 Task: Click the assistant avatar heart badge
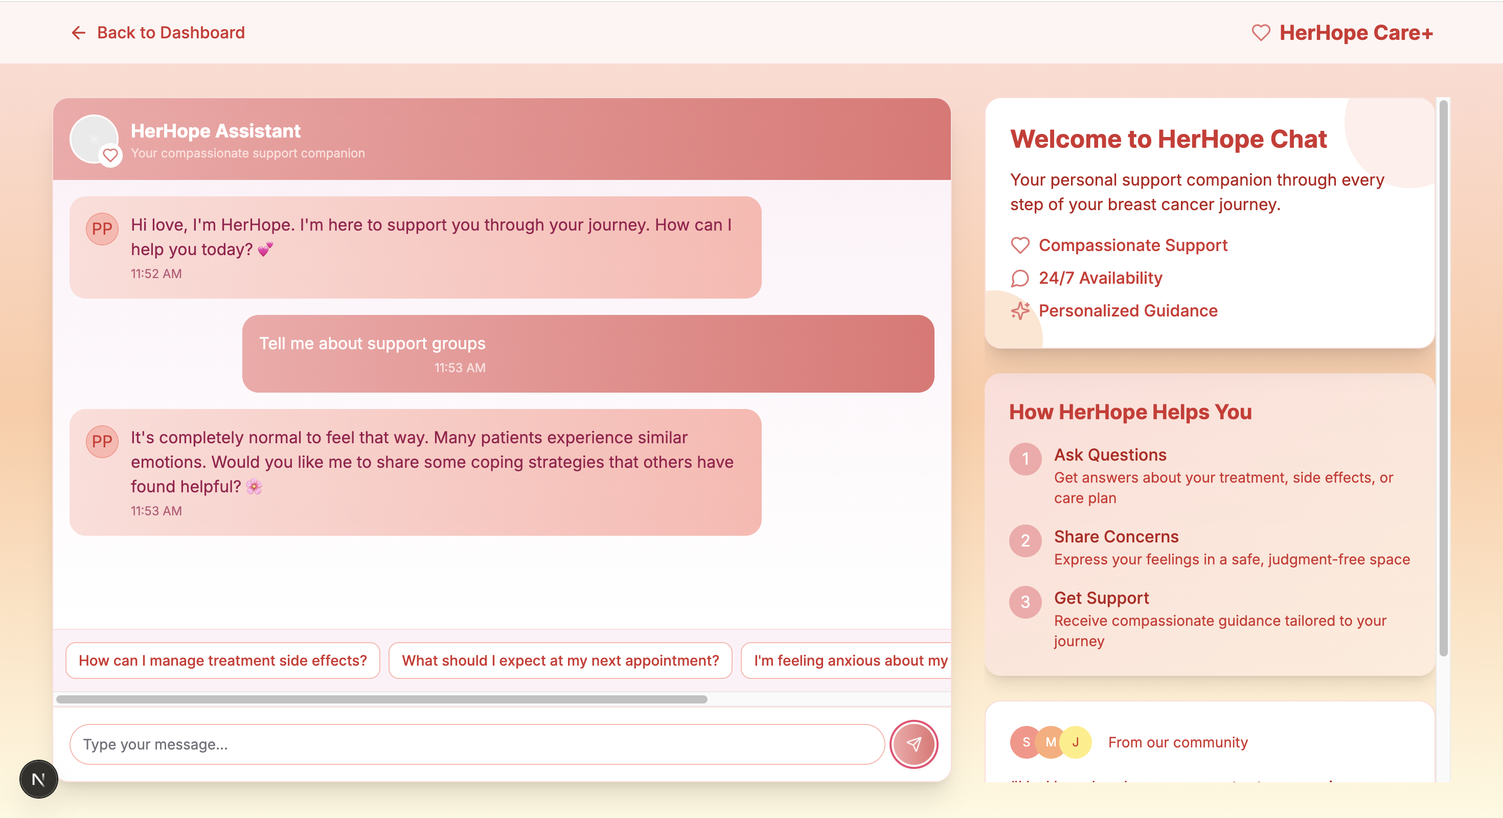coord(110,155)
